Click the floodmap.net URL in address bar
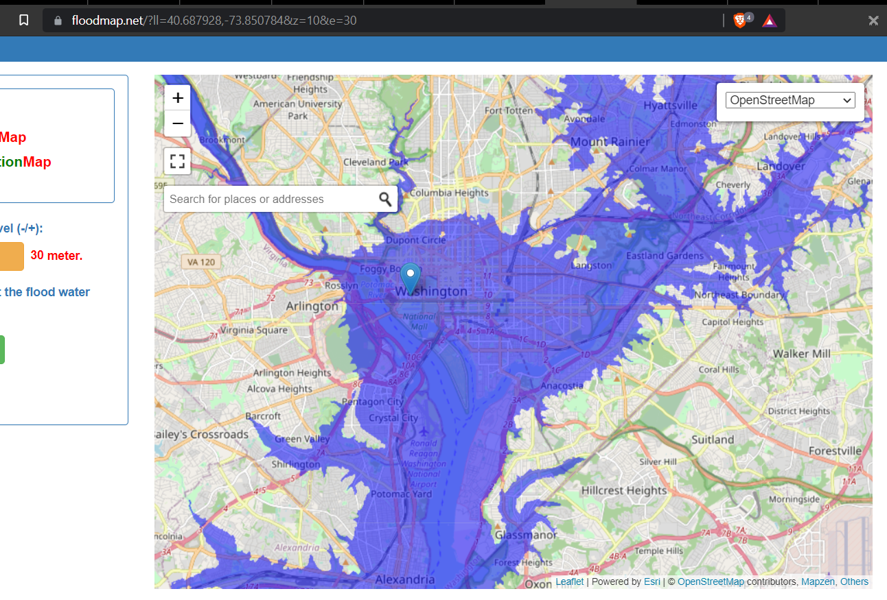The width and height of the screenshot is (887, 600). [x=214, y=21]
